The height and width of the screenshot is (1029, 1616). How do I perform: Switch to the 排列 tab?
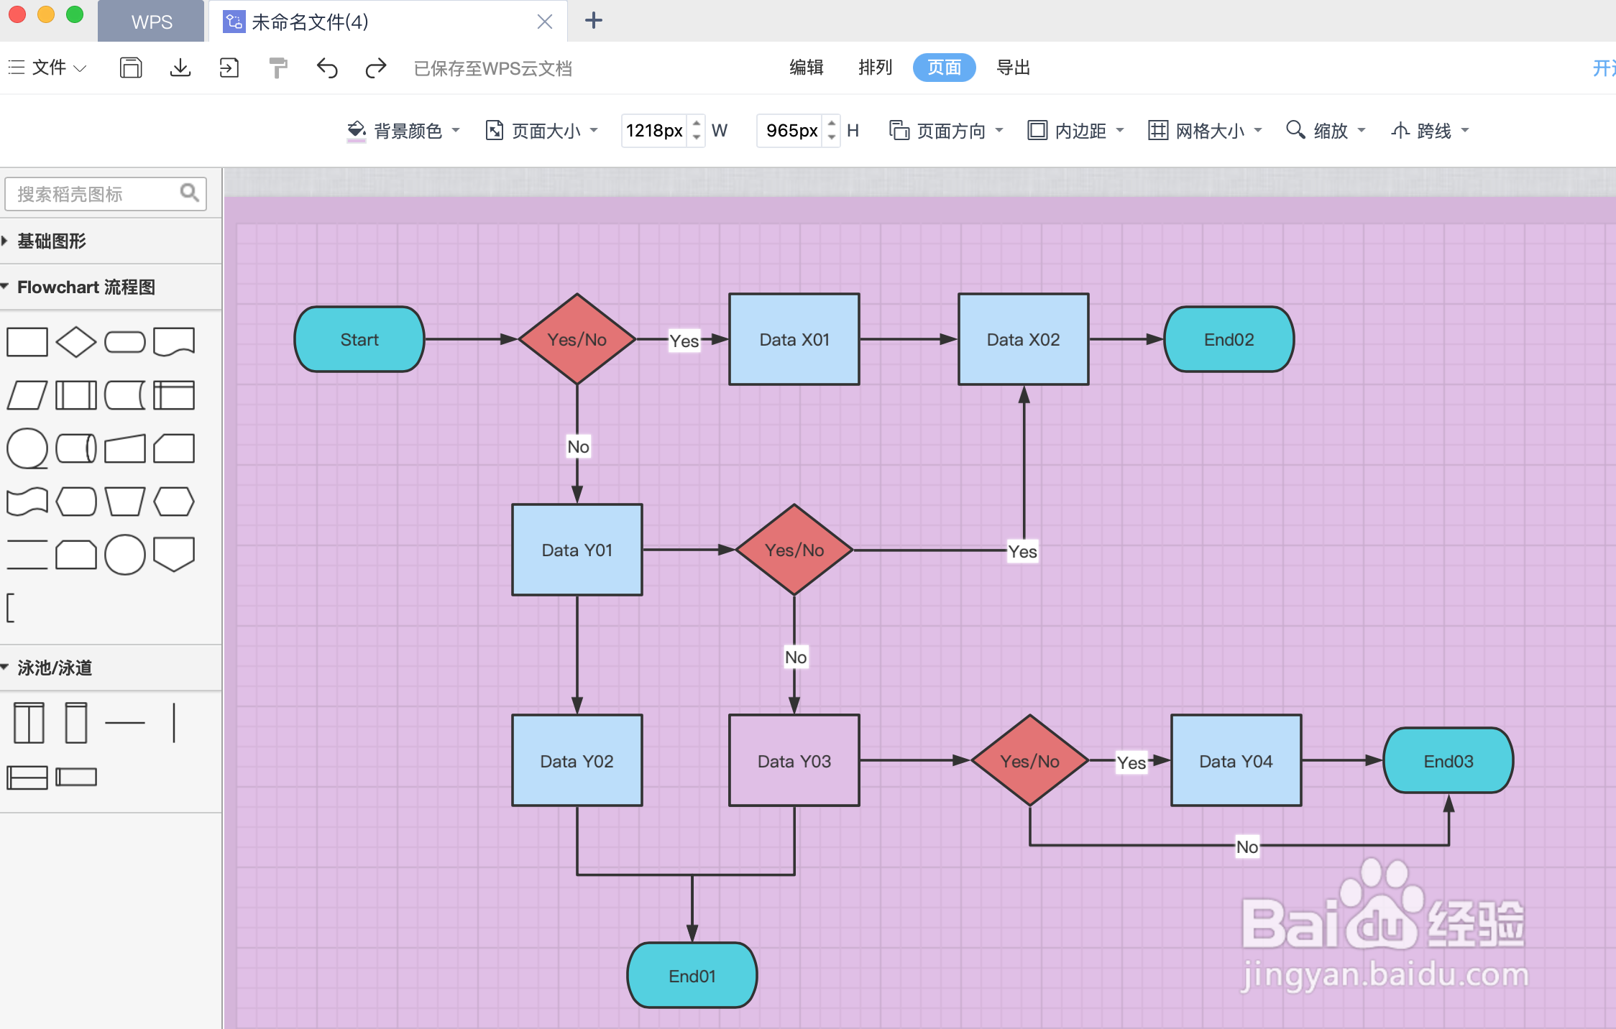(876, 68)
